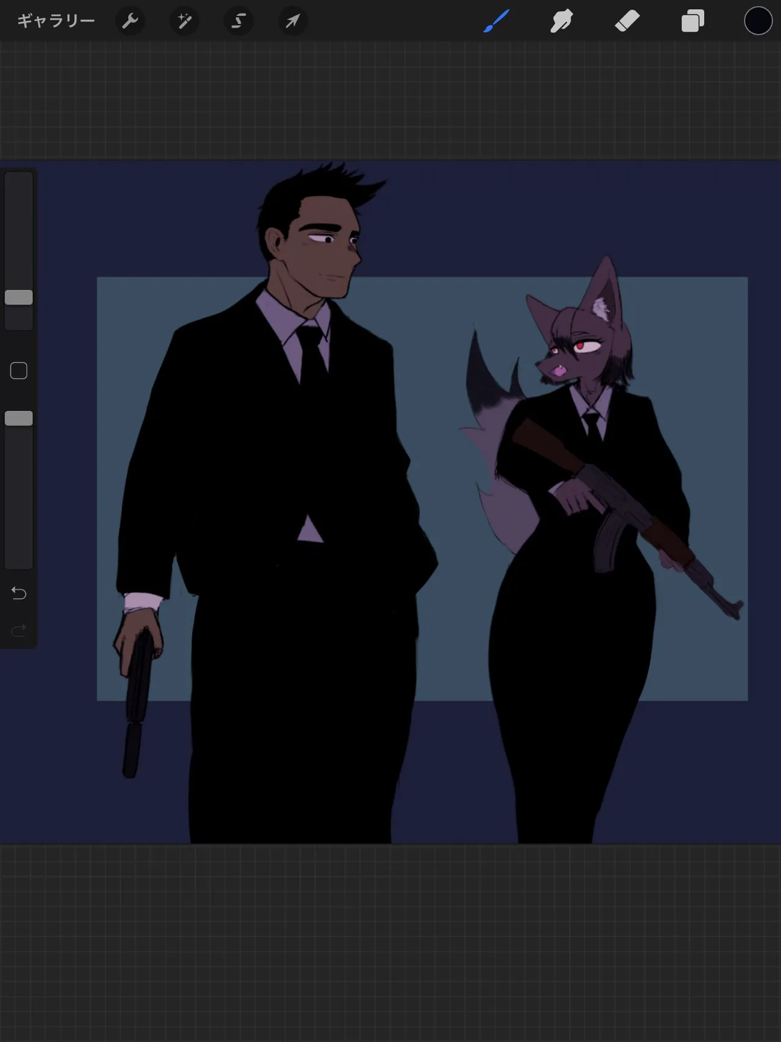Select the Selection S-shaped tool
Image resolution: width=781 pixels, height=1042 pixels.
(x=238, y=21)
